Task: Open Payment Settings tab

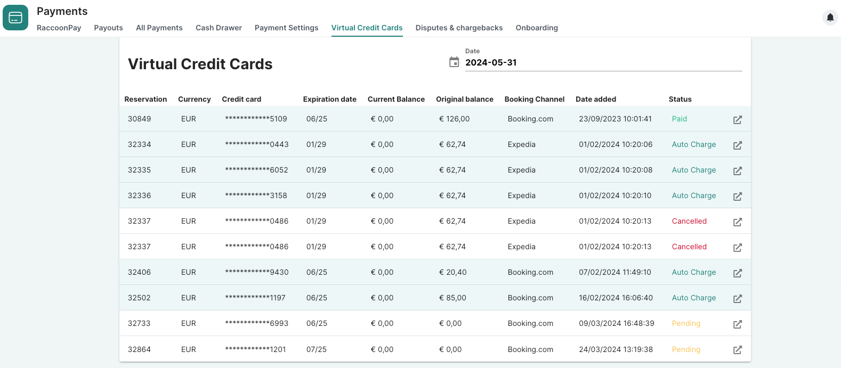Action: [286, 28]
